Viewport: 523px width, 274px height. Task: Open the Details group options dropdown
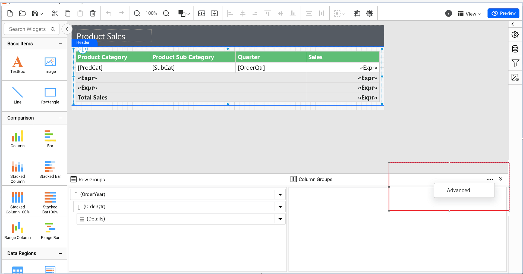(280, 219)
